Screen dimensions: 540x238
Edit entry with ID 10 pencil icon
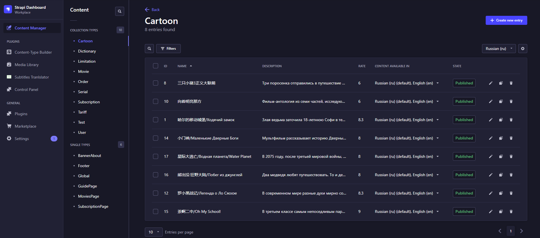point(491,101)
